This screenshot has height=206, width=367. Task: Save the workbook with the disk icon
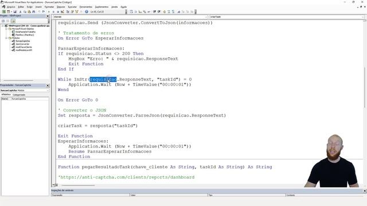coord(15,11)
